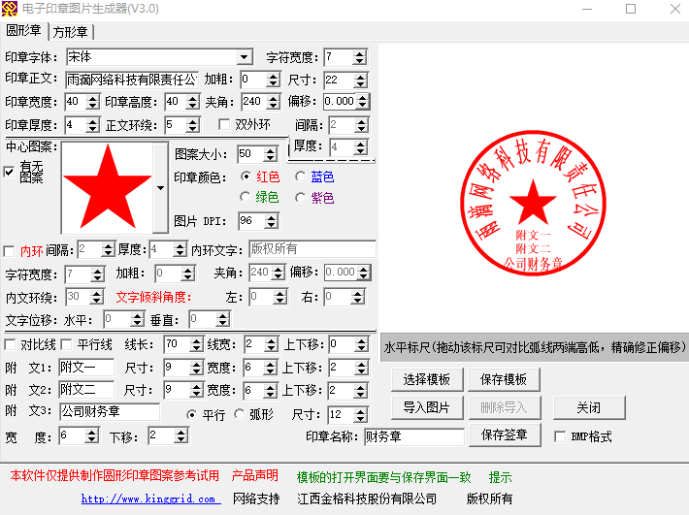Enable the BMP格式 checkbox
Viewport: 689px width, 515px height.
click(560, 436)
